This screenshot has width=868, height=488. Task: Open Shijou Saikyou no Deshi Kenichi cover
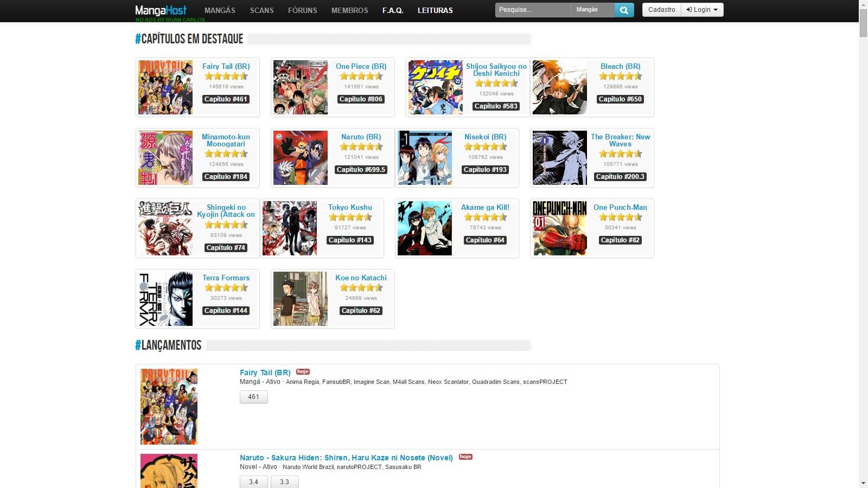pos(436,87)
